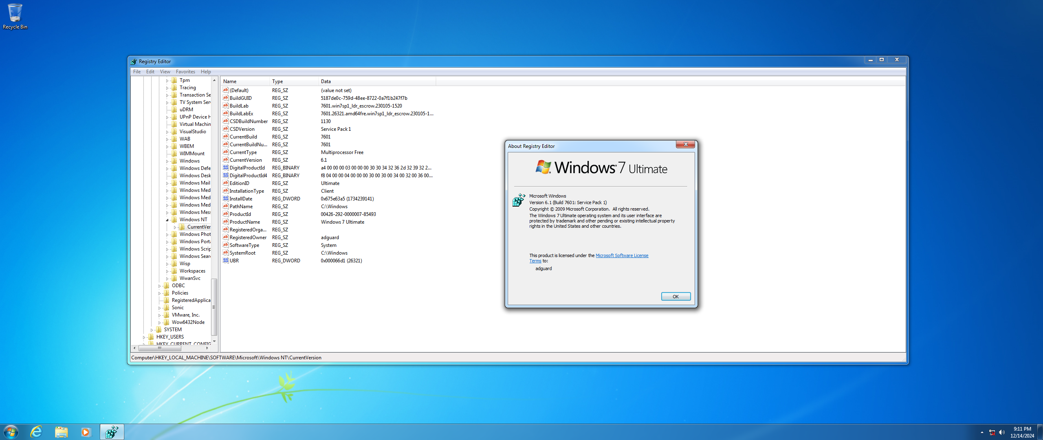This screenshot has height=440, width=1043.
Task: Click OK in About Registry Editor
Action: 676,297
